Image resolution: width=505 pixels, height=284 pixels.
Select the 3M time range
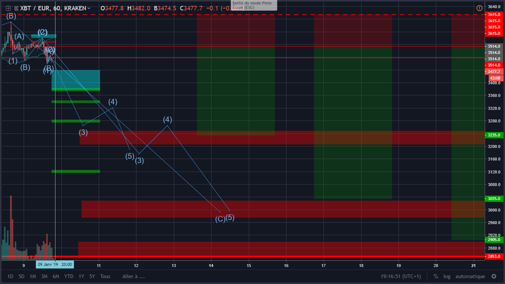[x=44, y=276]
